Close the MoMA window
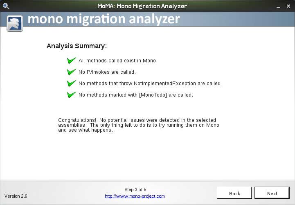The image size is (295, 205). [x=288, y=6]
